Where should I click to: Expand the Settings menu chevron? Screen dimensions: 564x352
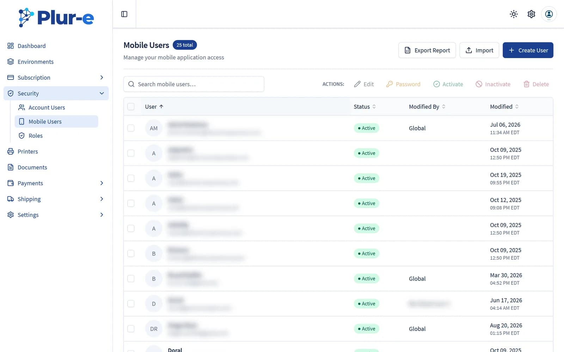[x=102, y=215]
